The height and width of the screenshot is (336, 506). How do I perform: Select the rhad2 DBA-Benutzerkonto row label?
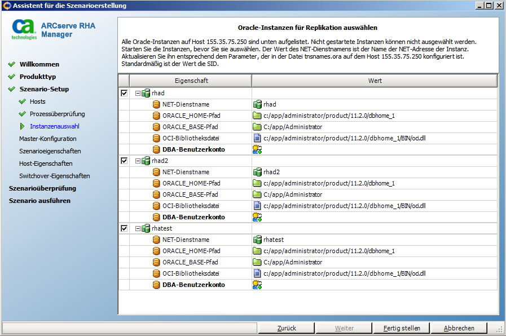[193, 217]
